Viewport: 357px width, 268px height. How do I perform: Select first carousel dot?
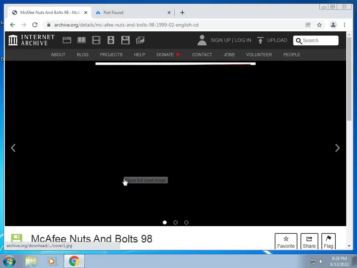[x=165, y=222]
